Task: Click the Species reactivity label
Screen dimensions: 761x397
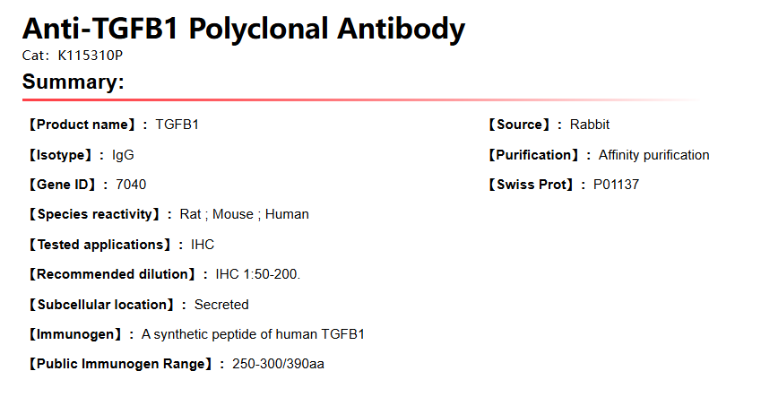Action: coord(94,214)
